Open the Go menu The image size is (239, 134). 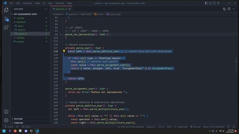pyautogui.click(x=44, y=3)
